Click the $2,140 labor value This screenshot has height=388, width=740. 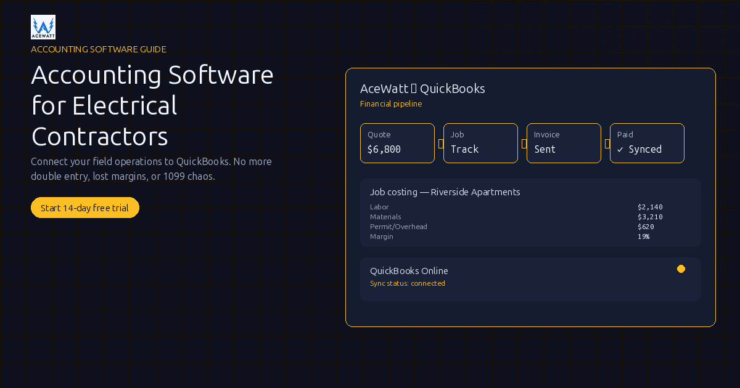pos(650,207)
